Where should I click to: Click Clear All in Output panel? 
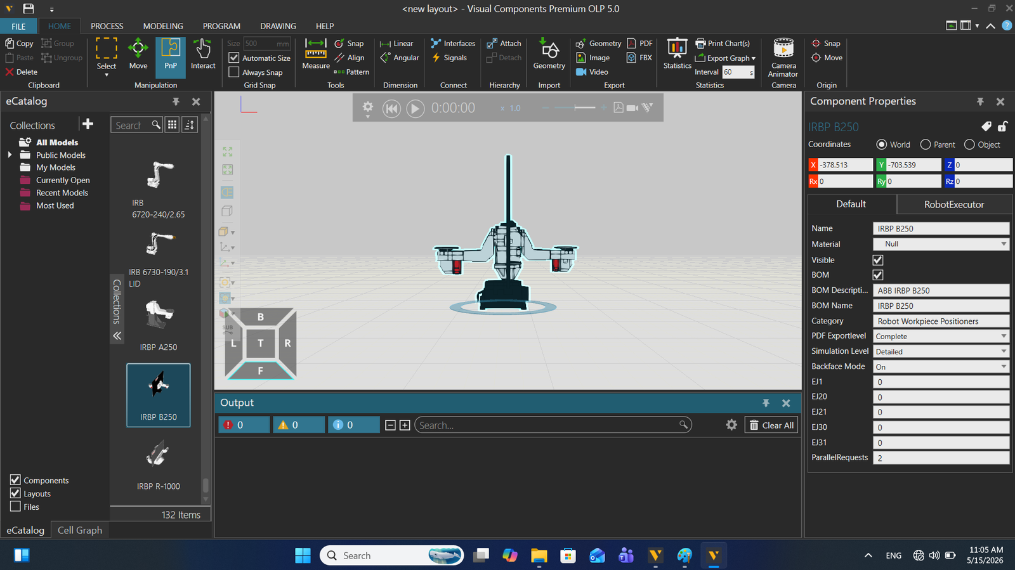click(771, 425)
